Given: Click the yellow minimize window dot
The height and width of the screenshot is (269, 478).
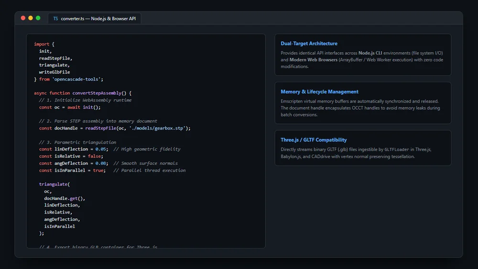Looking at the screenshot, I should (x=31, y=18).
